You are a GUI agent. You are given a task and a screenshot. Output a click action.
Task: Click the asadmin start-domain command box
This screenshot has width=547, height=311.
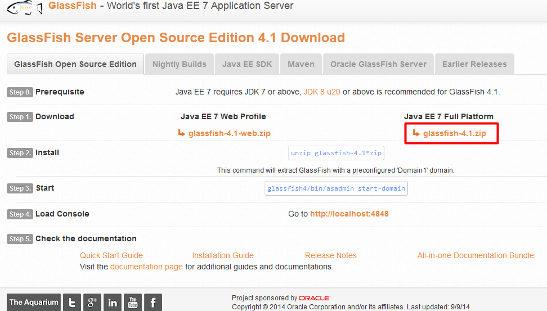tap(337, 188)
